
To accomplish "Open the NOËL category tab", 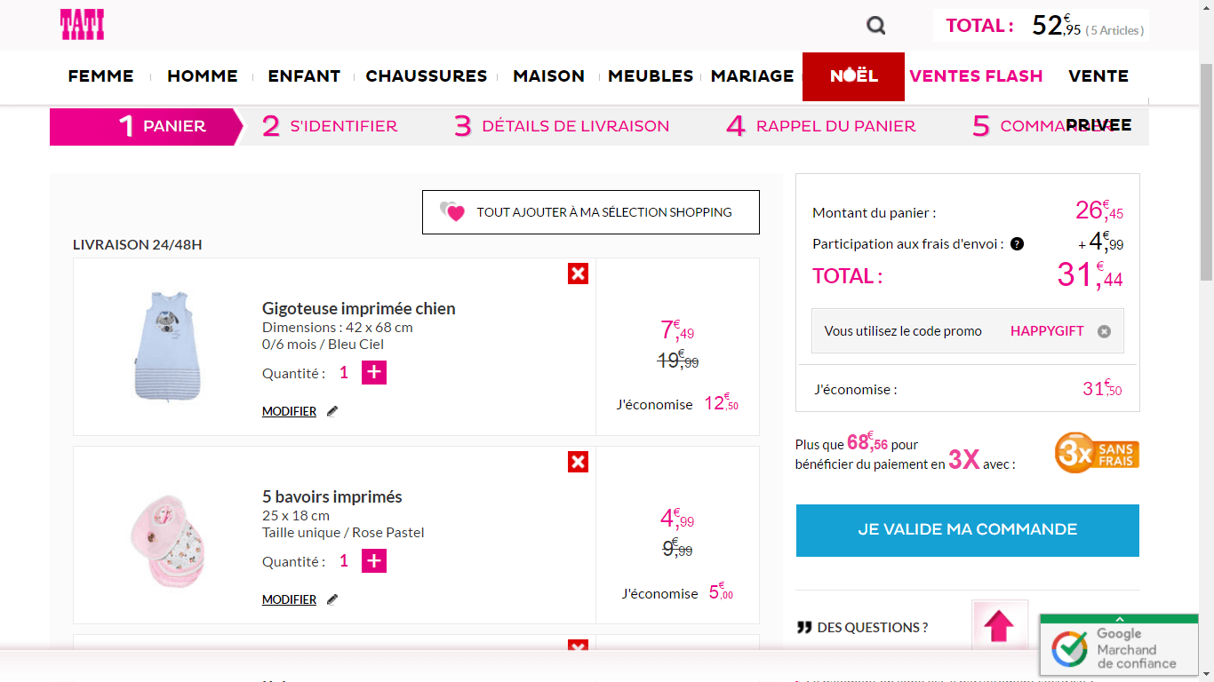I will (x=853, y=76).
